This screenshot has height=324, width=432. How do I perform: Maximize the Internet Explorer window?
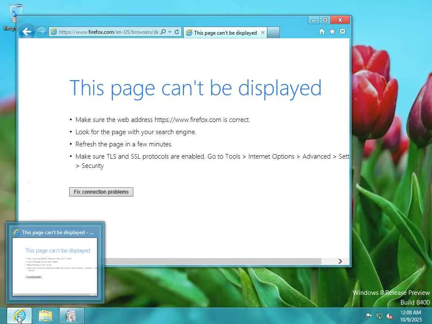(x=325, y=20)
